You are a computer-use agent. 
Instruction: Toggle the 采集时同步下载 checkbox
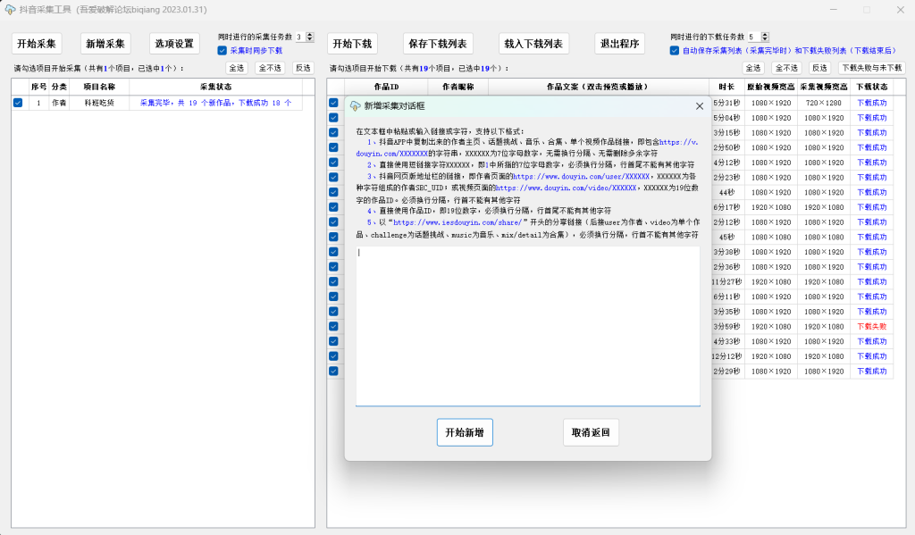222,51
